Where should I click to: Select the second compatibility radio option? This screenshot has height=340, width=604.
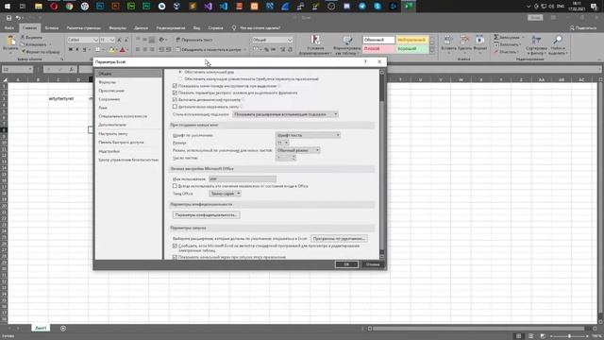tap(180, 78)
